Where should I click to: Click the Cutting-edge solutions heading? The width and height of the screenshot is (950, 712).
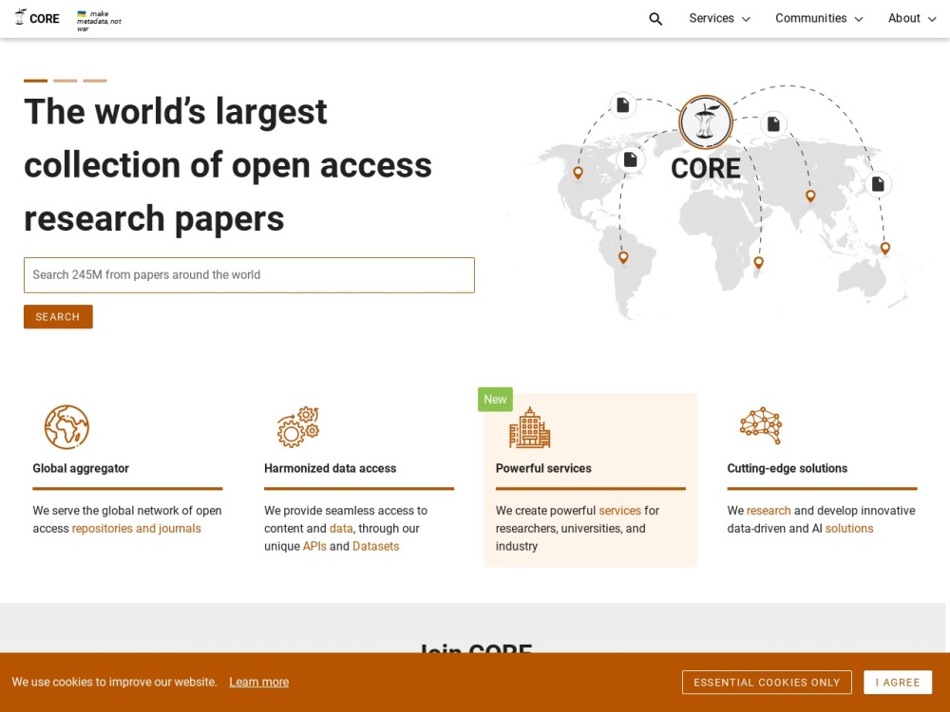pyautogui.click(x=787, y=469)
